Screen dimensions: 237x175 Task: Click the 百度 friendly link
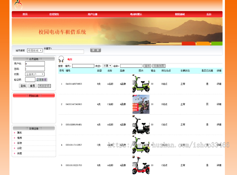19,153
